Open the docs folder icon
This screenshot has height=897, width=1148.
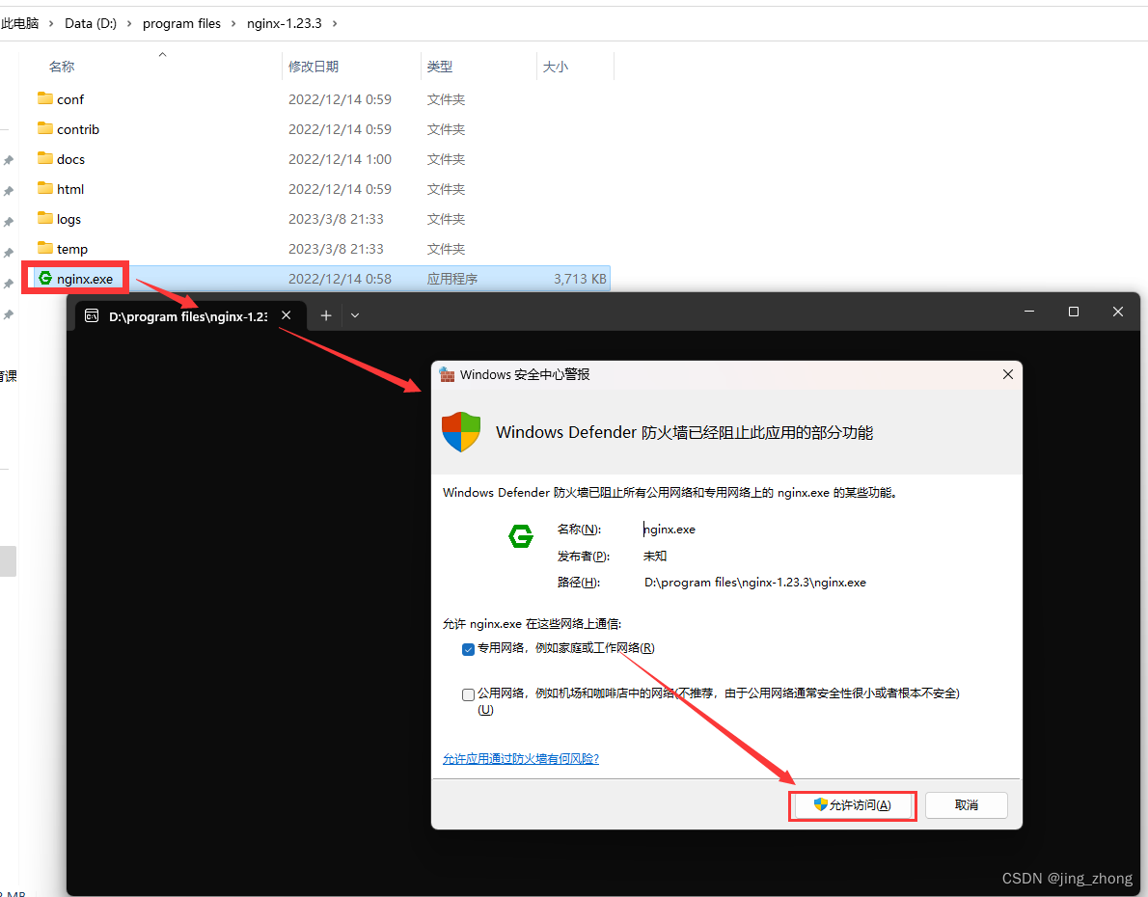pyautogui.click(x=45, y=158)
